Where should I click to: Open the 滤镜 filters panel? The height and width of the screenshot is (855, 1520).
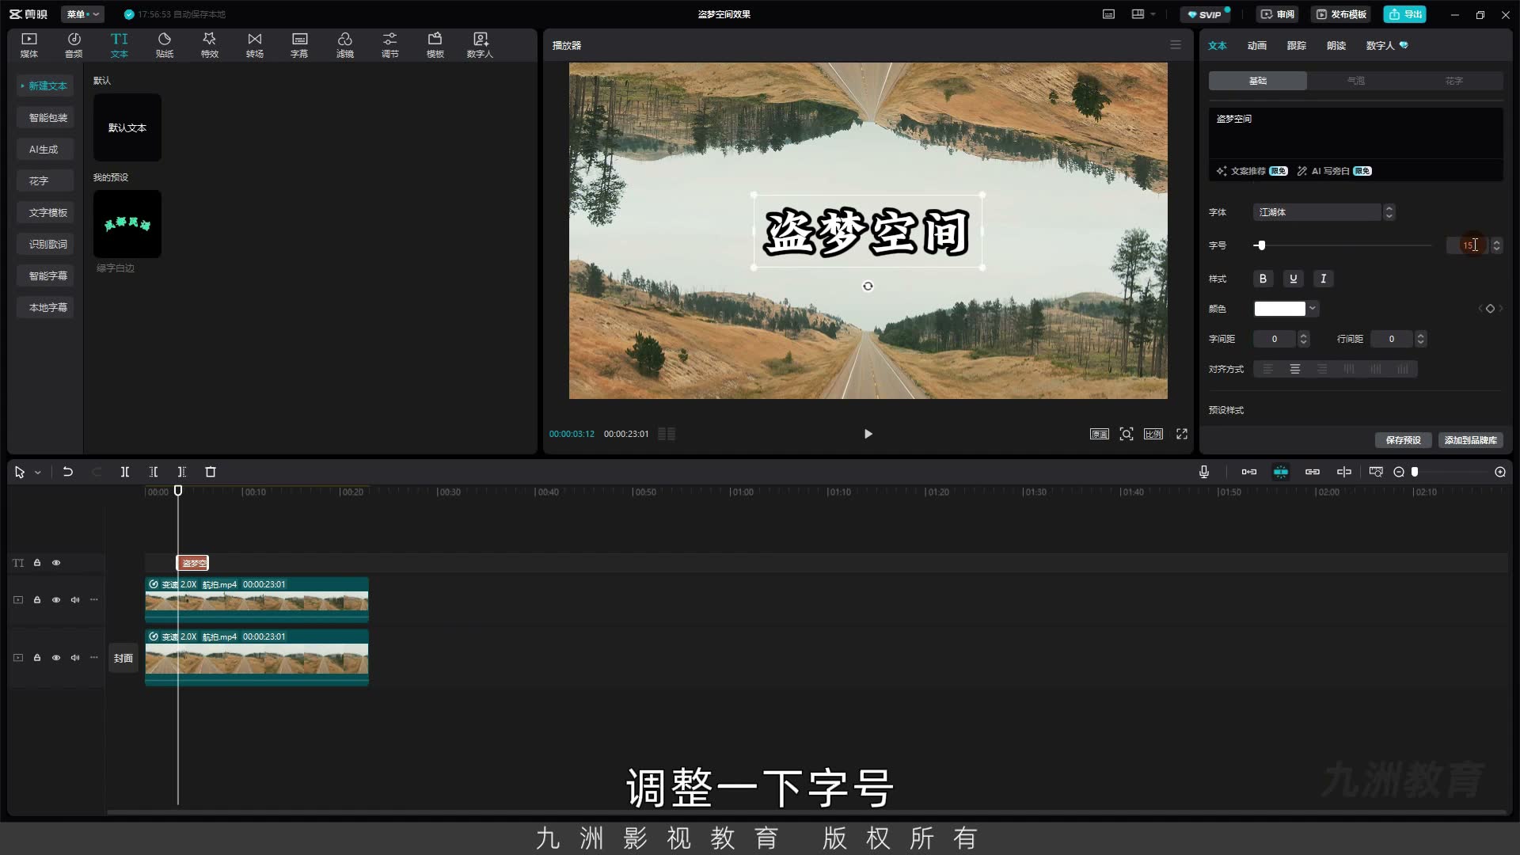[x=345, y=45]
